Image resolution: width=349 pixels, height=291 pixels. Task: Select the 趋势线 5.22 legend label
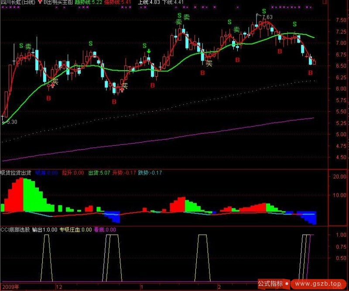(89, 2)
